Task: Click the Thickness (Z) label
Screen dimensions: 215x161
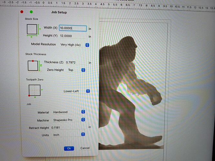Action: (x=54, y=62)
